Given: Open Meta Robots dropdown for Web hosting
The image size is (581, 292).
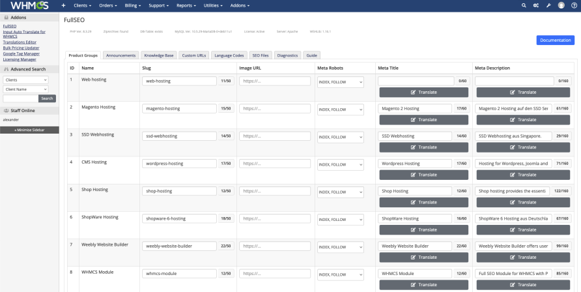Looking at the screenshot, I should [x=340, y=81].
